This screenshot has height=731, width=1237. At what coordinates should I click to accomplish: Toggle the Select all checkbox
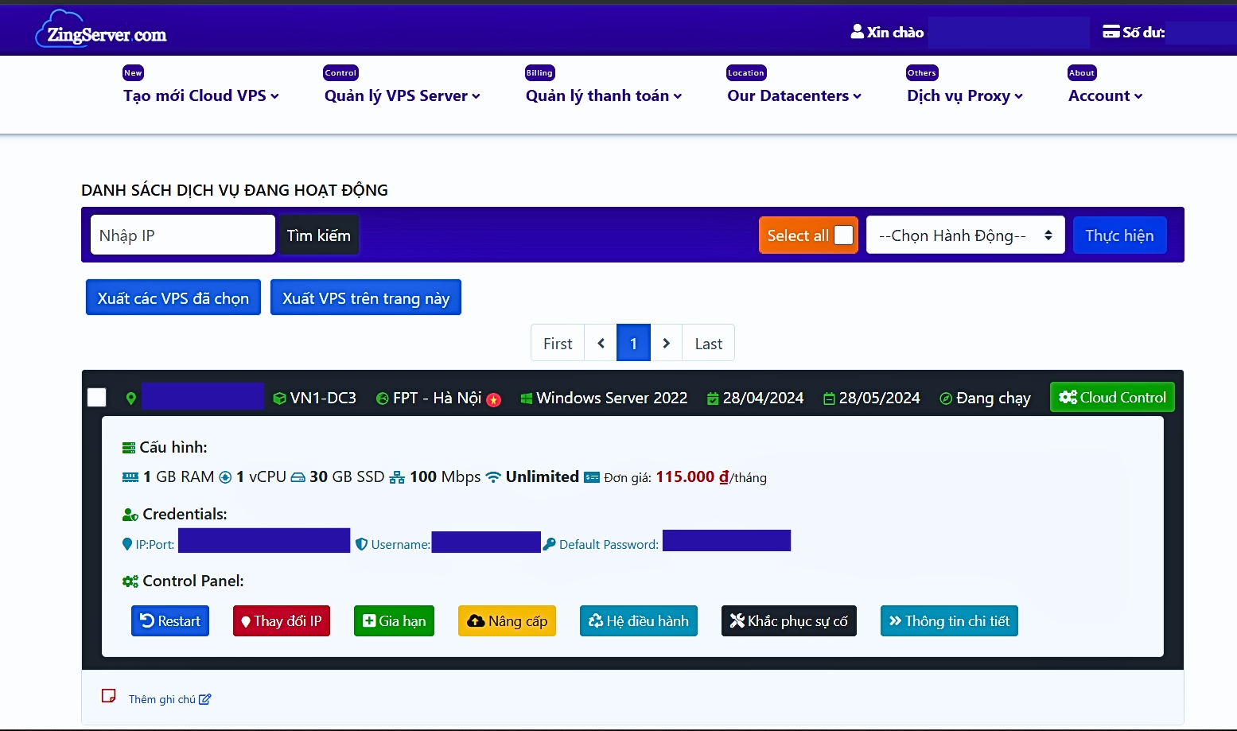843,235
